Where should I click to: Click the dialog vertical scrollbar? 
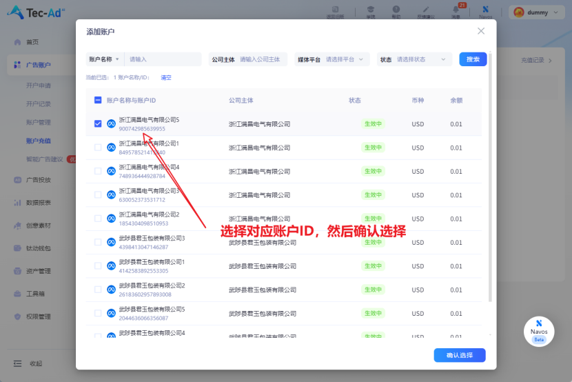click(490, 177)
